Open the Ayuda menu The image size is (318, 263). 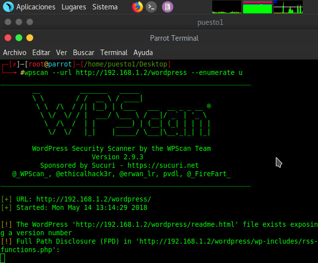coord(143,53)
